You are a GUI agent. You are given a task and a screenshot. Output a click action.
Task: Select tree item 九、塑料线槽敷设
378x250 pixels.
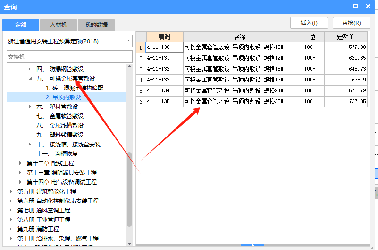[x=60, y=135]
